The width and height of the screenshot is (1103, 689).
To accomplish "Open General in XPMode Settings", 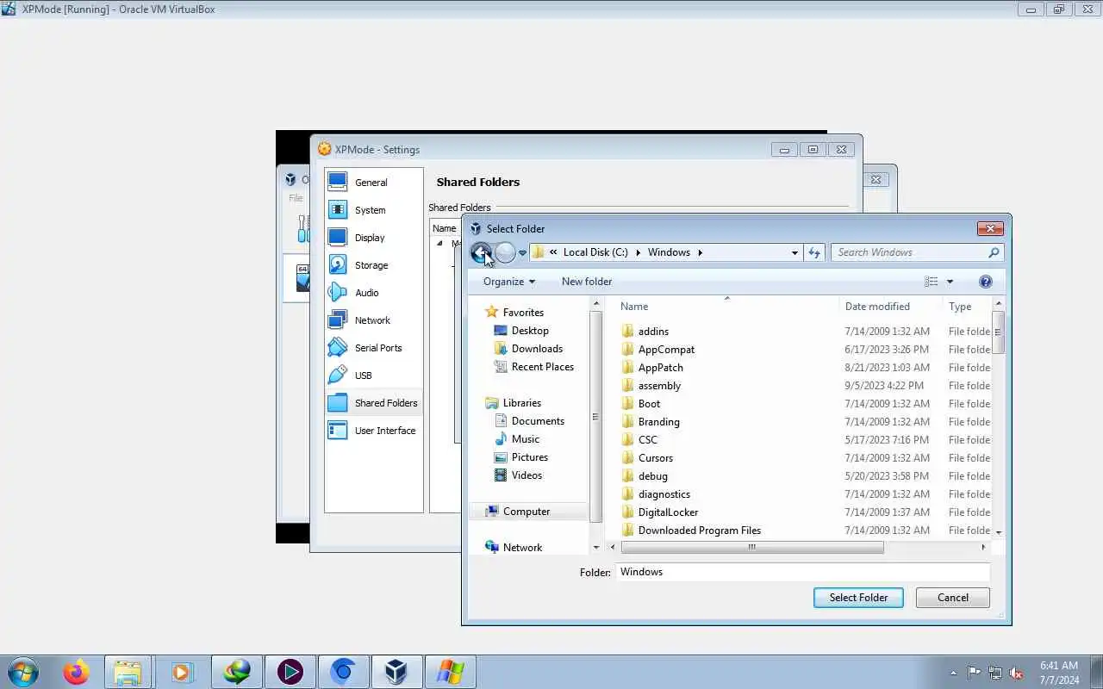I will coord(373,183).
